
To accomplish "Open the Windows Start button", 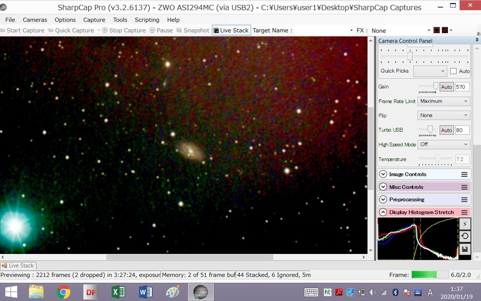I will tap(11, 292).
